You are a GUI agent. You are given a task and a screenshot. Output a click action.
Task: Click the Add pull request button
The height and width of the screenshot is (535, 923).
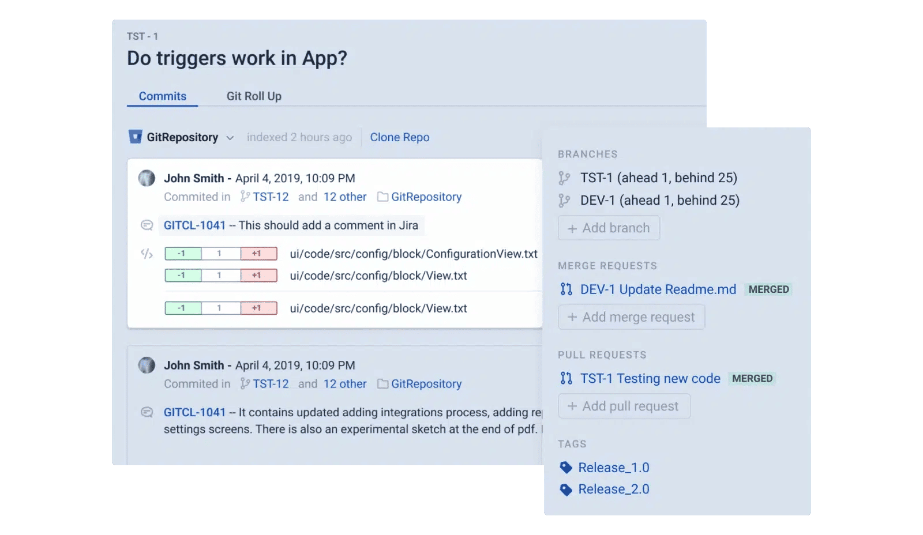[x=624, y=406]
